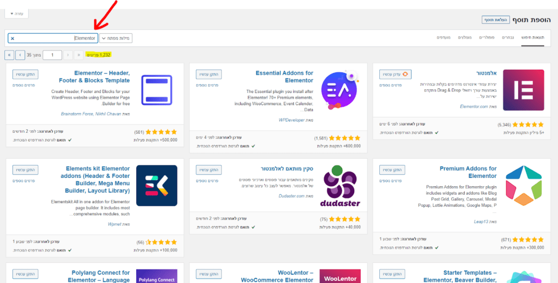Viewport: 558px width, 283px height.
Task: Open the ElementsKit plugin icon
Action: (156, 185)
